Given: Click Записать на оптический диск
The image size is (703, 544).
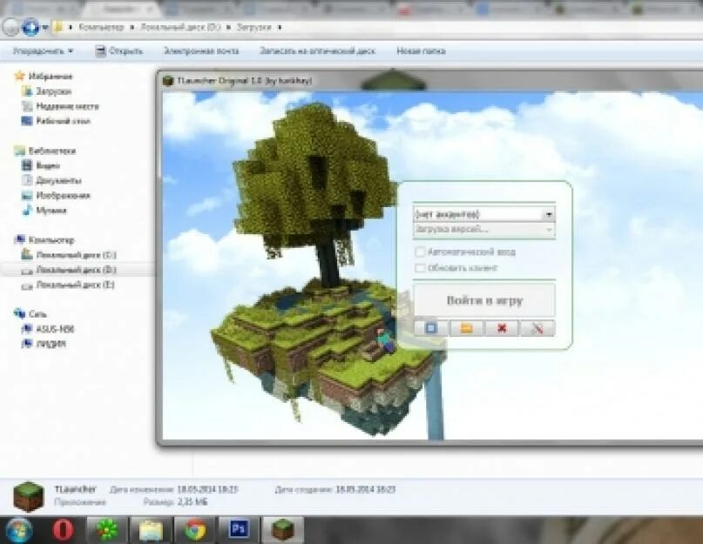Looking at the screenshot, I should 317,51.
